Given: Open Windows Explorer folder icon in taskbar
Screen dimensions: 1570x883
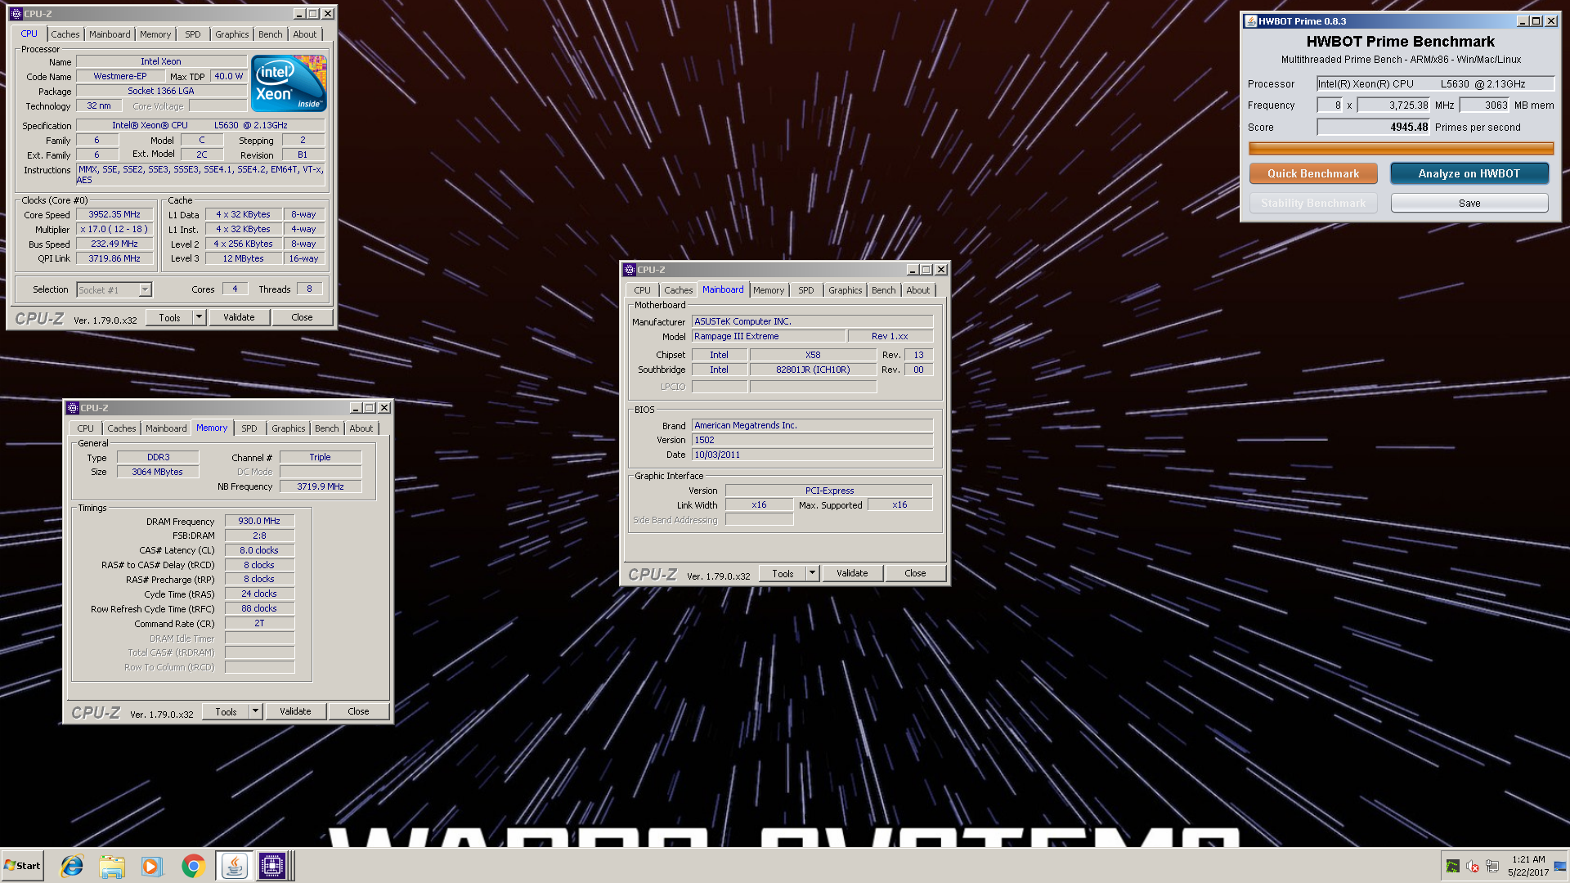Looking at the screenshot, I should pos(112,866).
